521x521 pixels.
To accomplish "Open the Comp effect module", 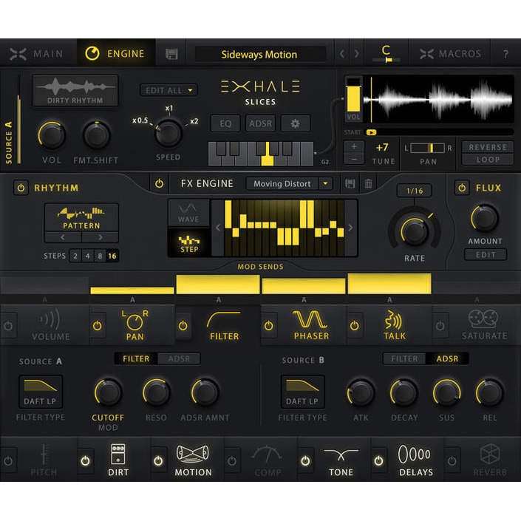I will pos(268,460).
